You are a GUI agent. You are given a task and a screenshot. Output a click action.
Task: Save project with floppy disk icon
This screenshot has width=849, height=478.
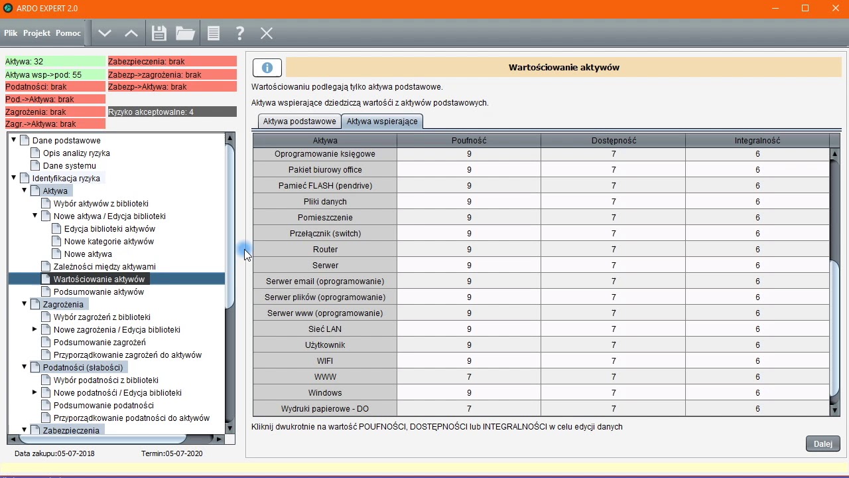pos(159,33)
